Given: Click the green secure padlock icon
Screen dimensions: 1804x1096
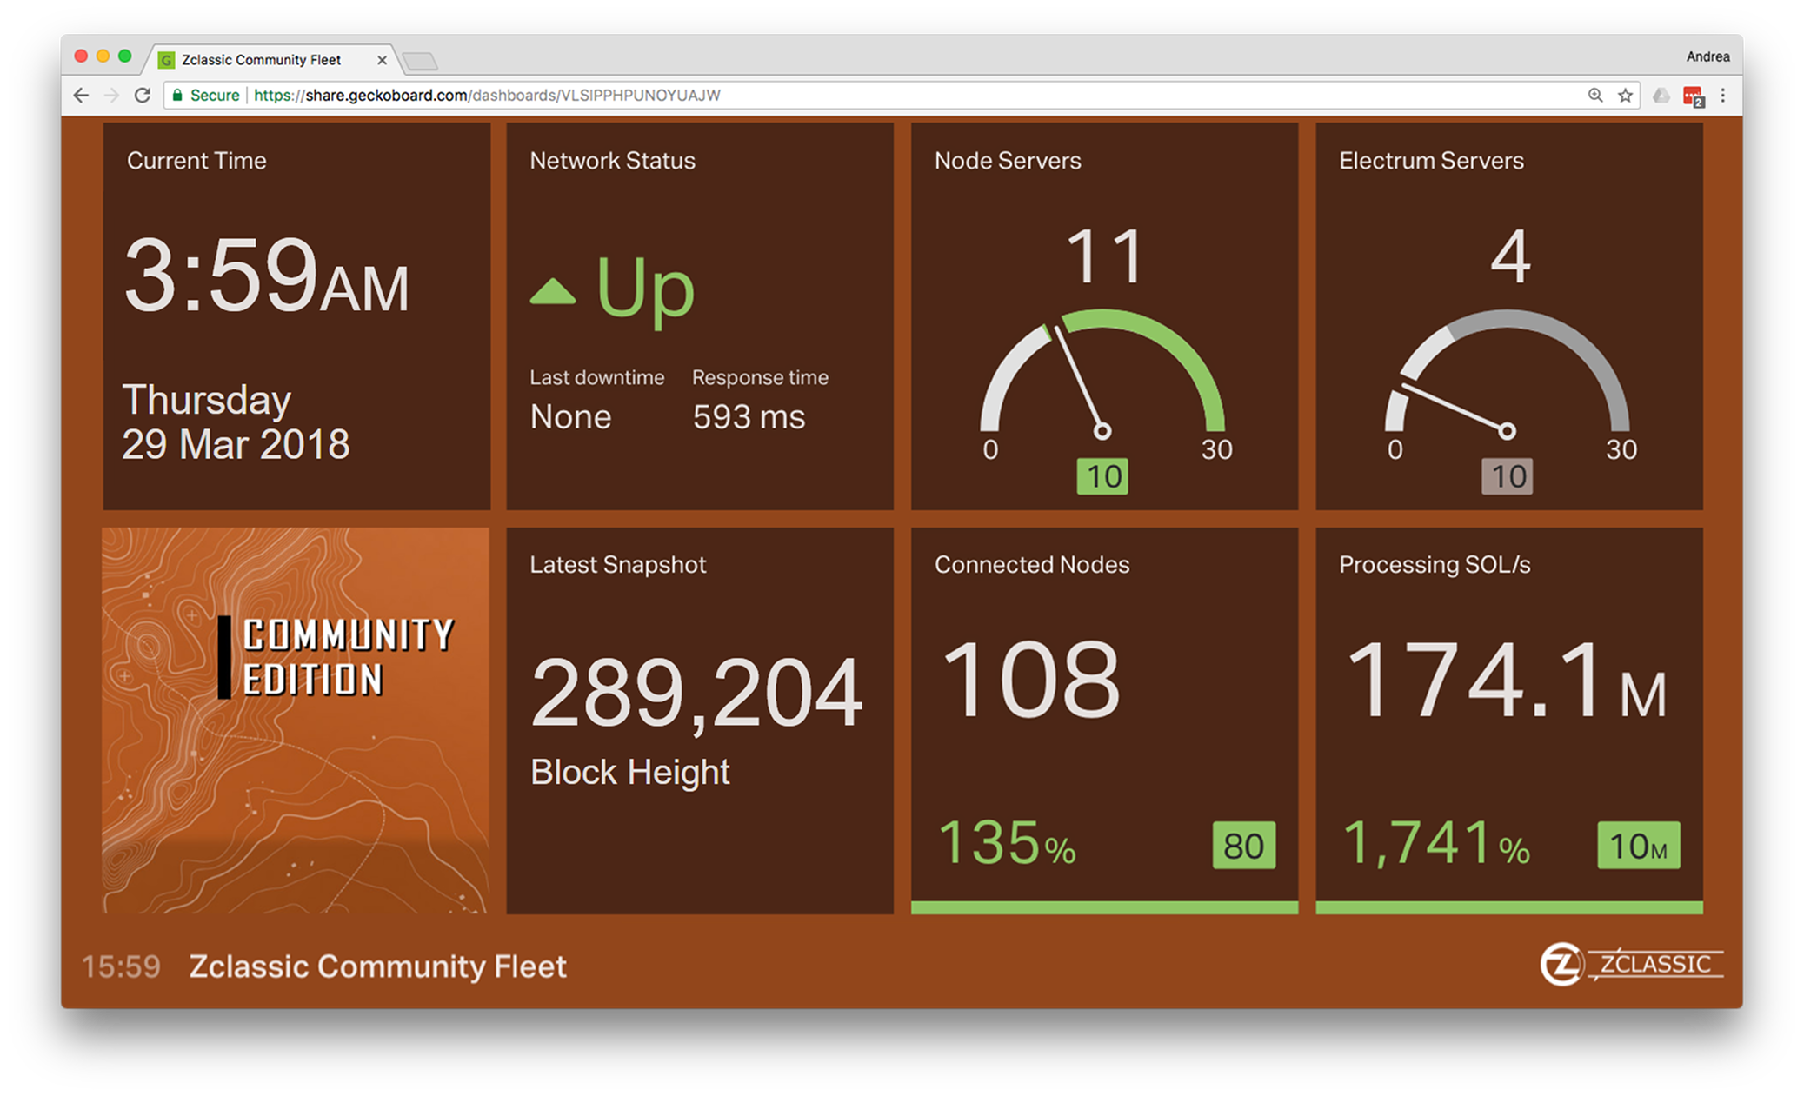Looking at the screenshot, I should coord(177,96).
